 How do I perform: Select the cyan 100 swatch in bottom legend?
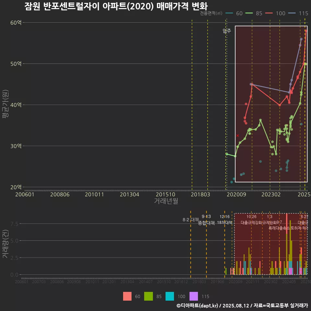point(169,296)
